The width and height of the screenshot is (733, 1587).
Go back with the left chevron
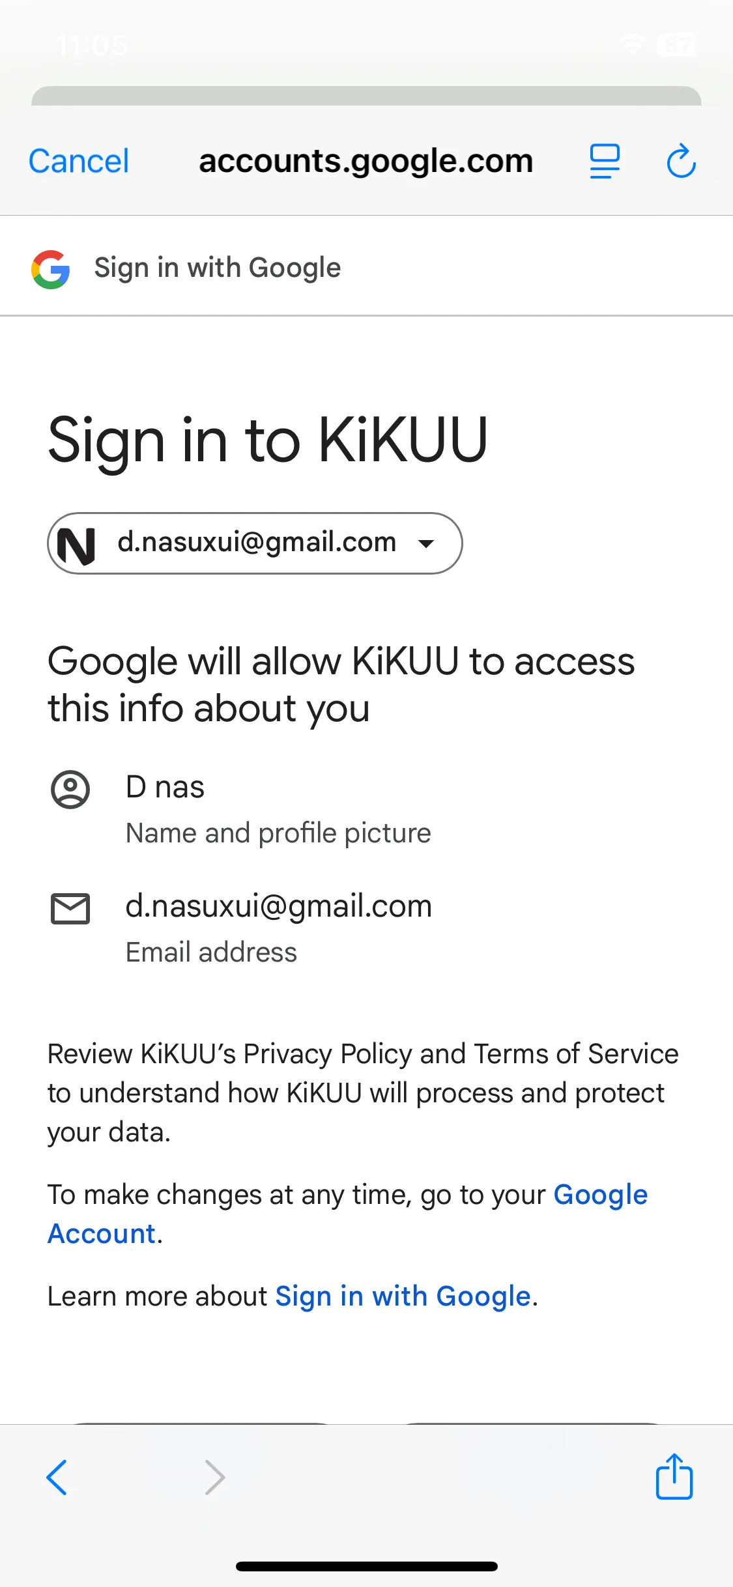pyautogui.click(x=57, y=1477)
